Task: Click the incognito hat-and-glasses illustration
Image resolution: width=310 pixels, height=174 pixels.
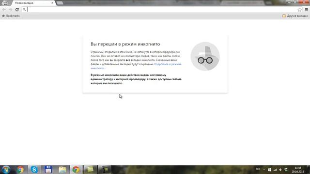Action: click(205, 56)
